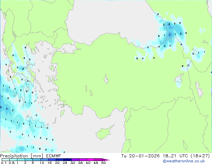Click the '0.1' legend scale value

click(4, 163)
